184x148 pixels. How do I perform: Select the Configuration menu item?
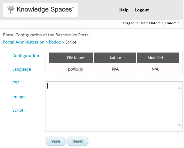click(x=25, y=56)
